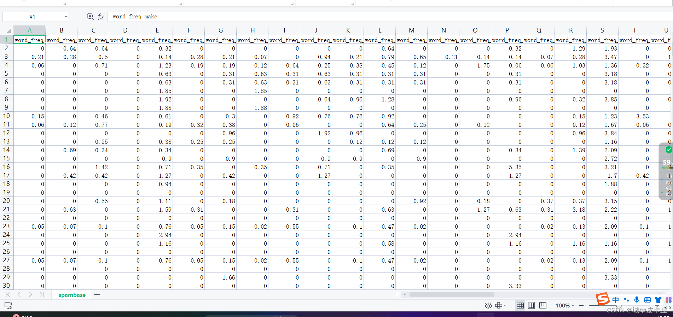Select column A header
This screenshot has width=673, height=317.
30,30
